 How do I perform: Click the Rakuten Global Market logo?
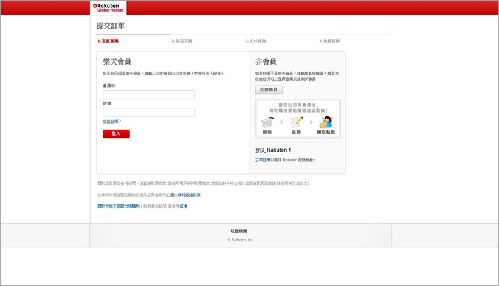(x=108, y=7)
